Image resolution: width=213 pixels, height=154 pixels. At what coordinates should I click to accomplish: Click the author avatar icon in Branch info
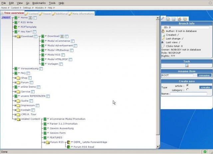pyautogui.click(x=163, y=31)
